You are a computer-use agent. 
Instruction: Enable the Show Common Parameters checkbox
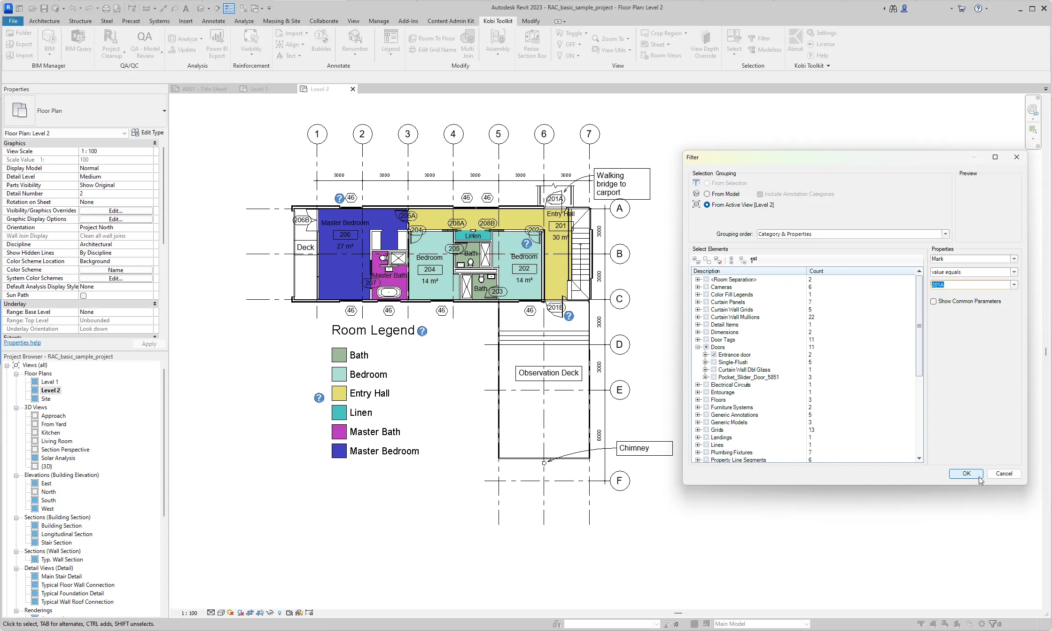934,301
